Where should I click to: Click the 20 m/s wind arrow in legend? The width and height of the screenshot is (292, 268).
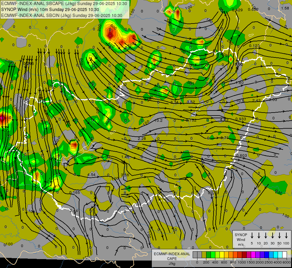tap(265, 236)
